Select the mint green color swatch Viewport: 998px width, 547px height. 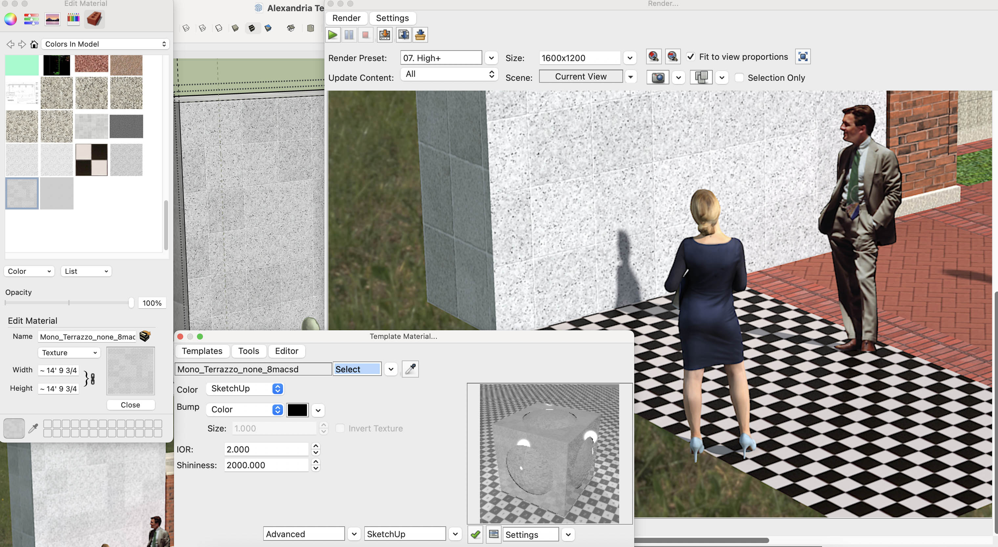[22, 65]
